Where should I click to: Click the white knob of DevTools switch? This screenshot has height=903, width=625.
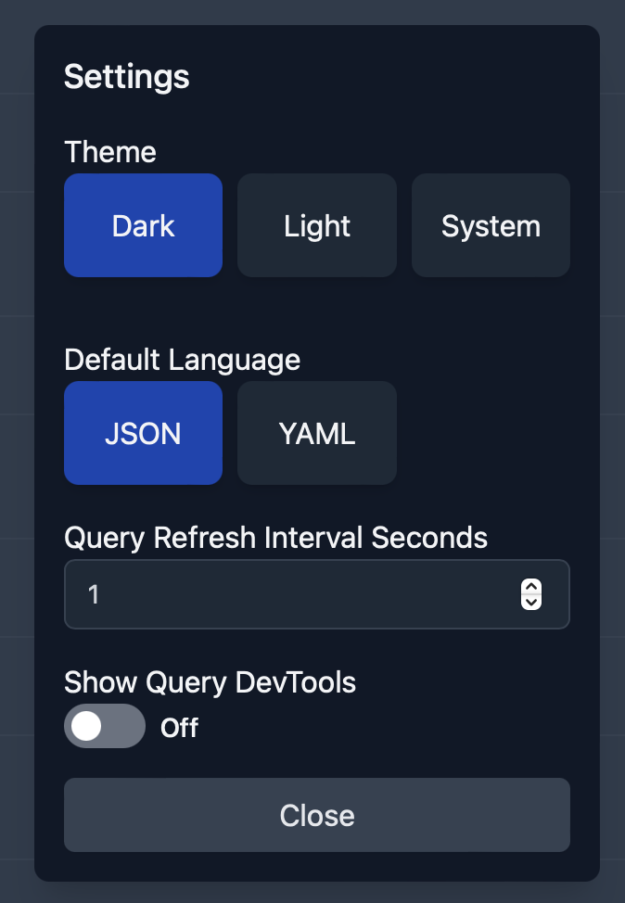(x=86, y=726)
